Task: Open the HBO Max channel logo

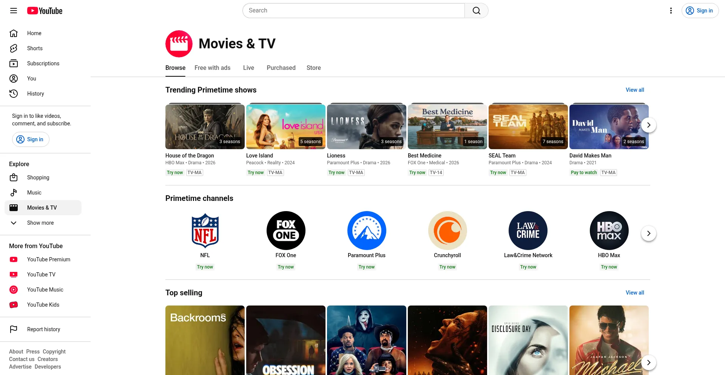Action: [x=609, y=230]
